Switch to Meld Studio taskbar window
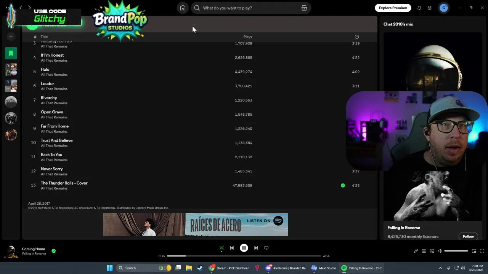 click(x=324, y=268)
